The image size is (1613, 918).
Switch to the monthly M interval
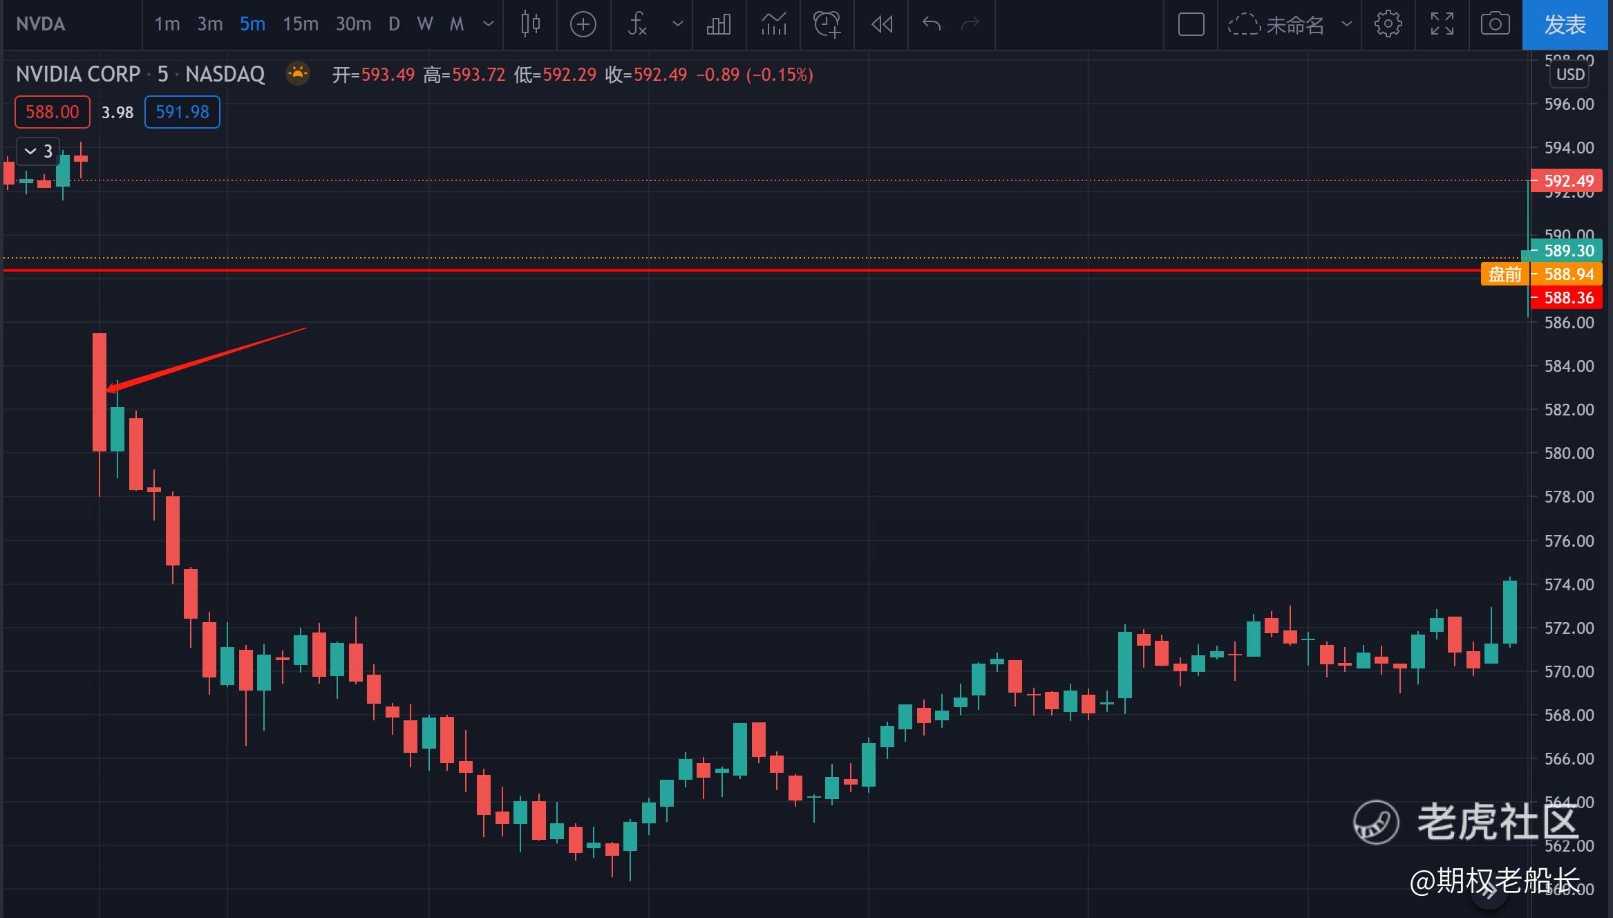[456, 24]
